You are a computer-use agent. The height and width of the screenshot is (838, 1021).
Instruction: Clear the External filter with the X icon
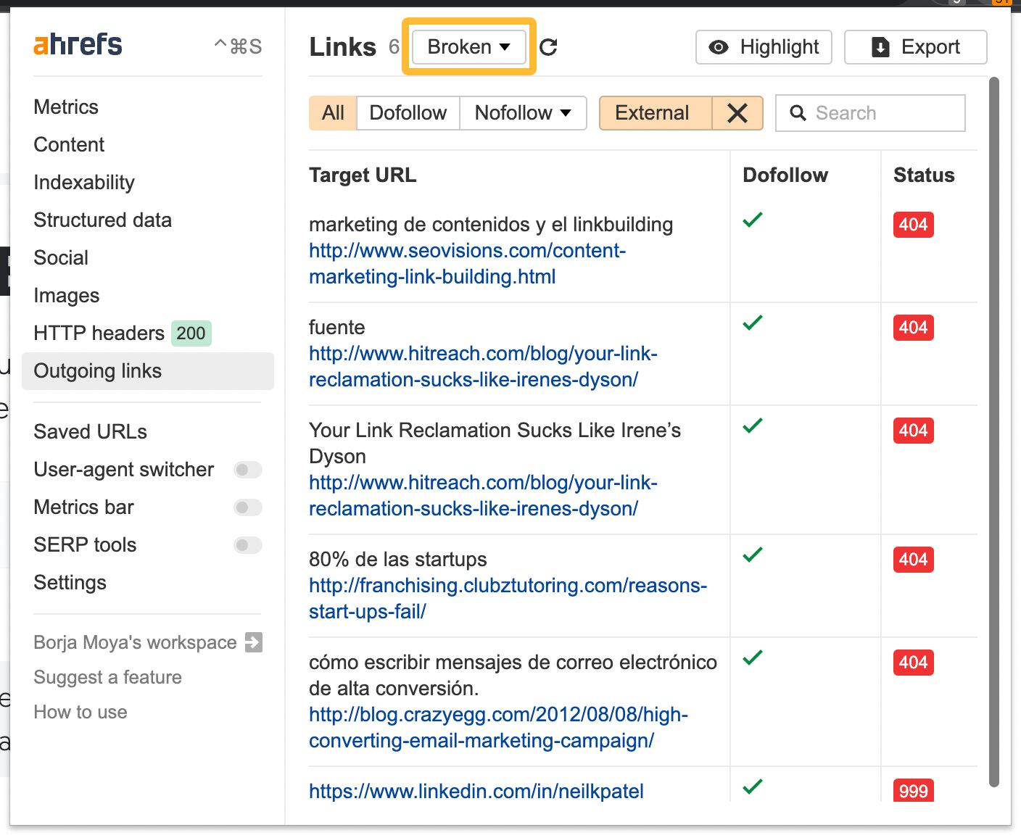(737, 113)
